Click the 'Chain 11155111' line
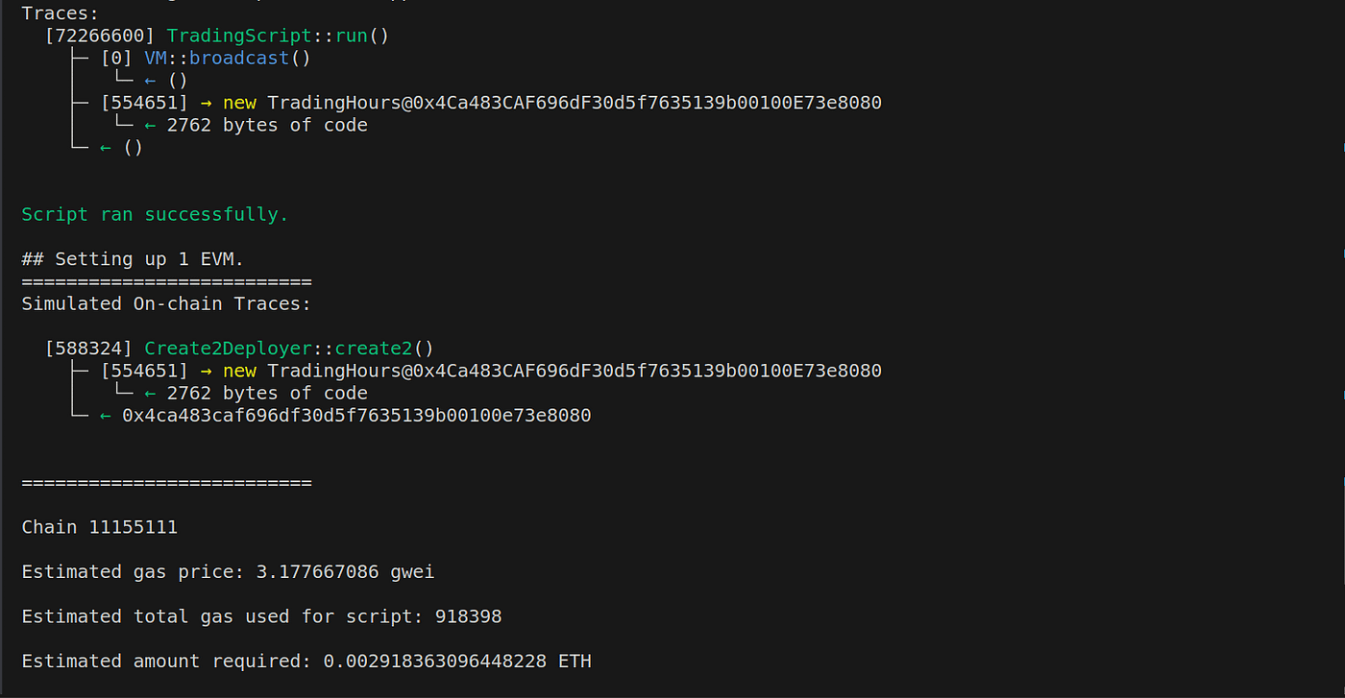Image resolution: width=1345 pixels, height=698 pixels. point(99,527)
